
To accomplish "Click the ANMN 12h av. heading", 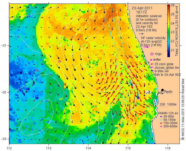I will pos(168,113).
